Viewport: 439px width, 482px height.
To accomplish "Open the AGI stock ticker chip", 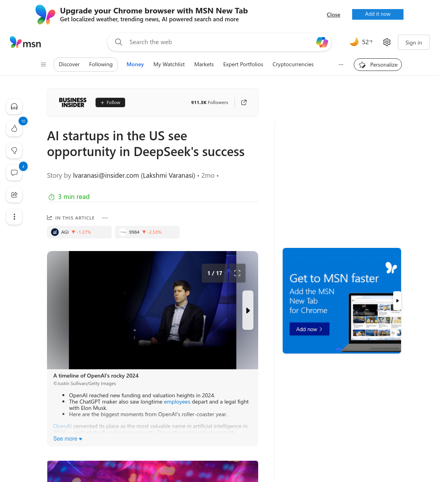I will click(79, 232).
